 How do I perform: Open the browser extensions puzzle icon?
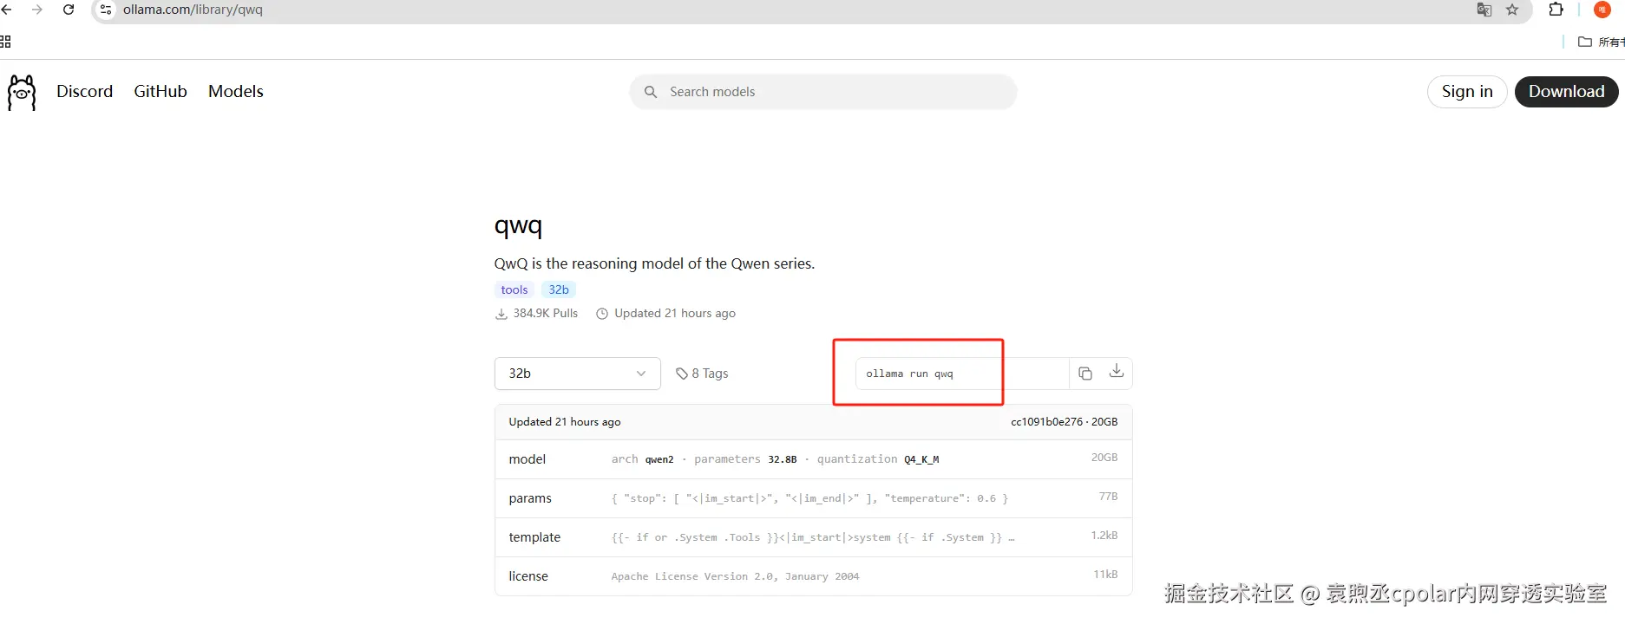point(1556,10)
